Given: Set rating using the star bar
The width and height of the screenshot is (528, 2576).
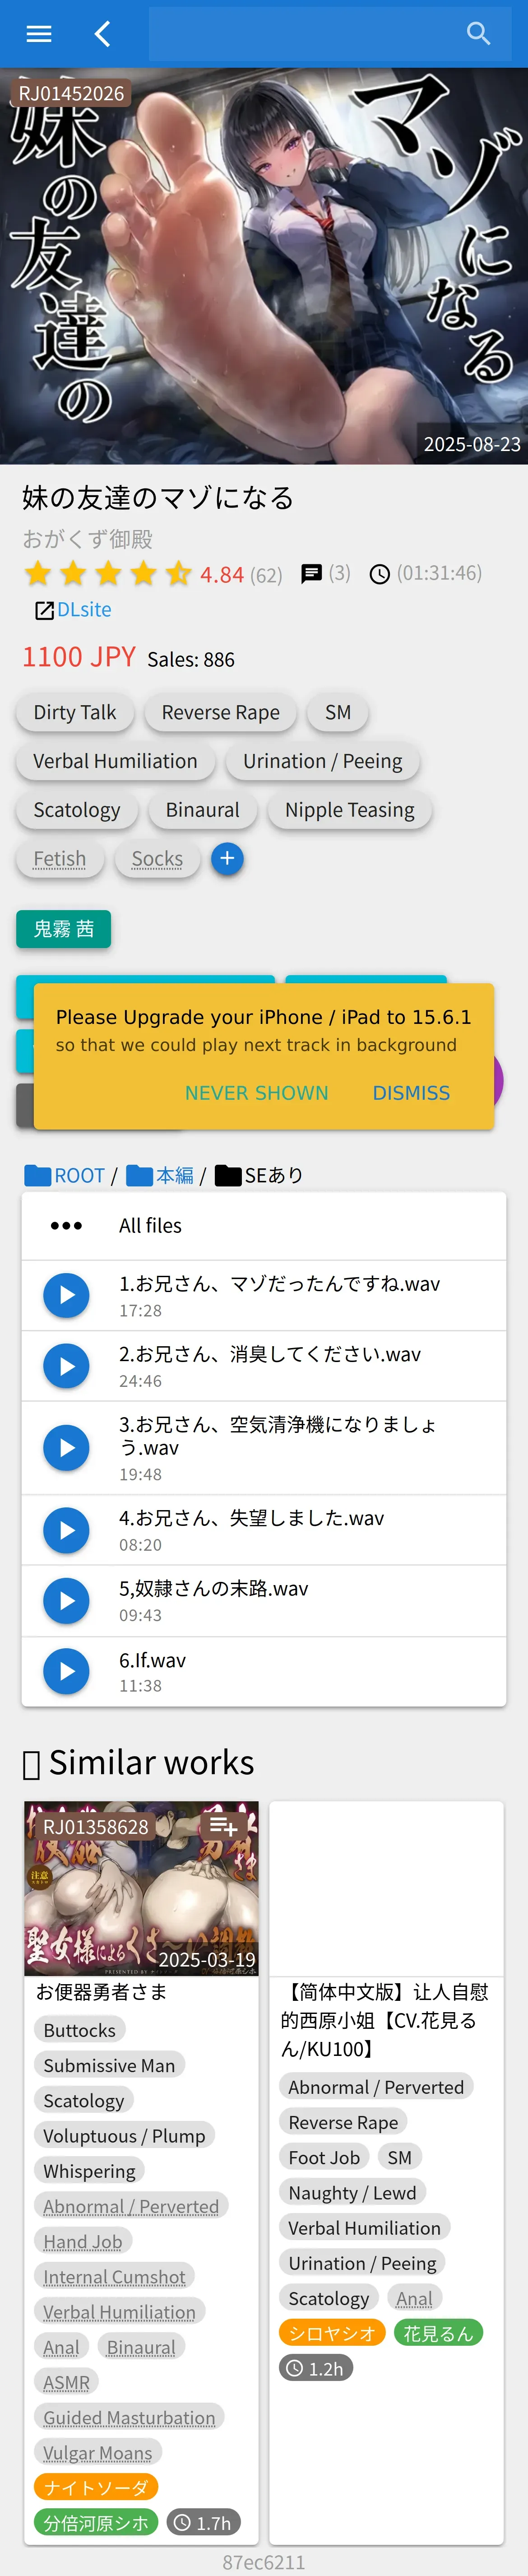Looking at the screenshot, I should click(x=108, y=574).
